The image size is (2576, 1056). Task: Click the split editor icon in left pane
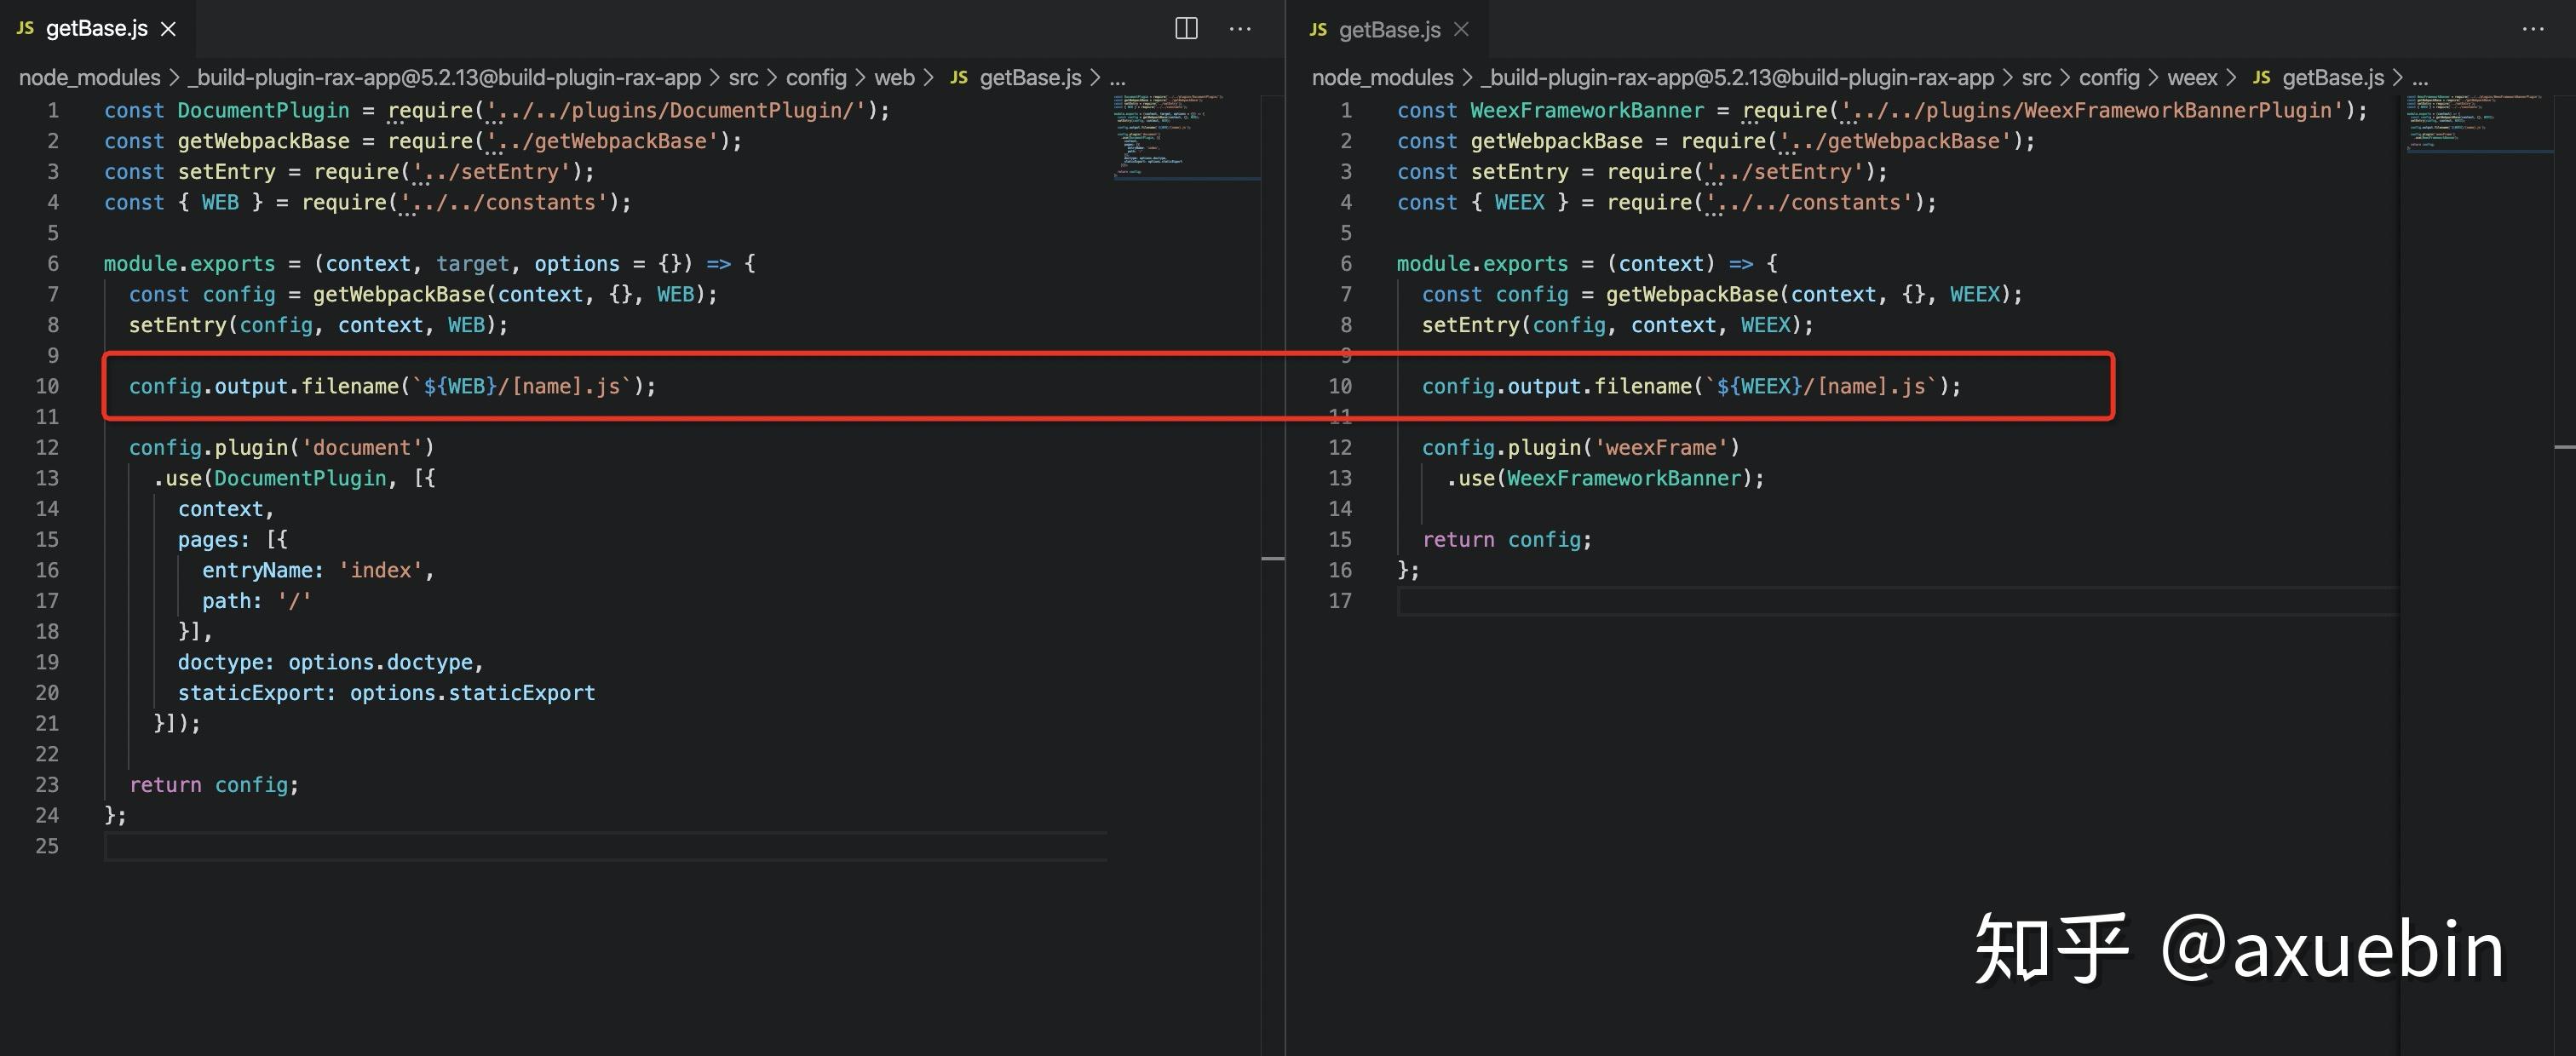1186,28
